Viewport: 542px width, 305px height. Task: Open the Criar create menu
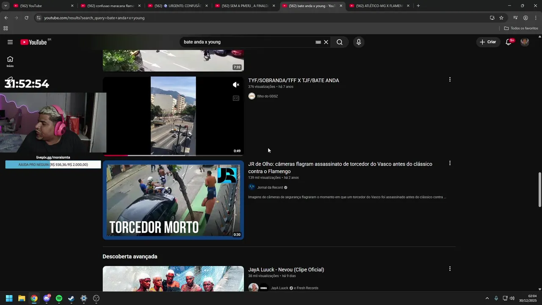488,42
